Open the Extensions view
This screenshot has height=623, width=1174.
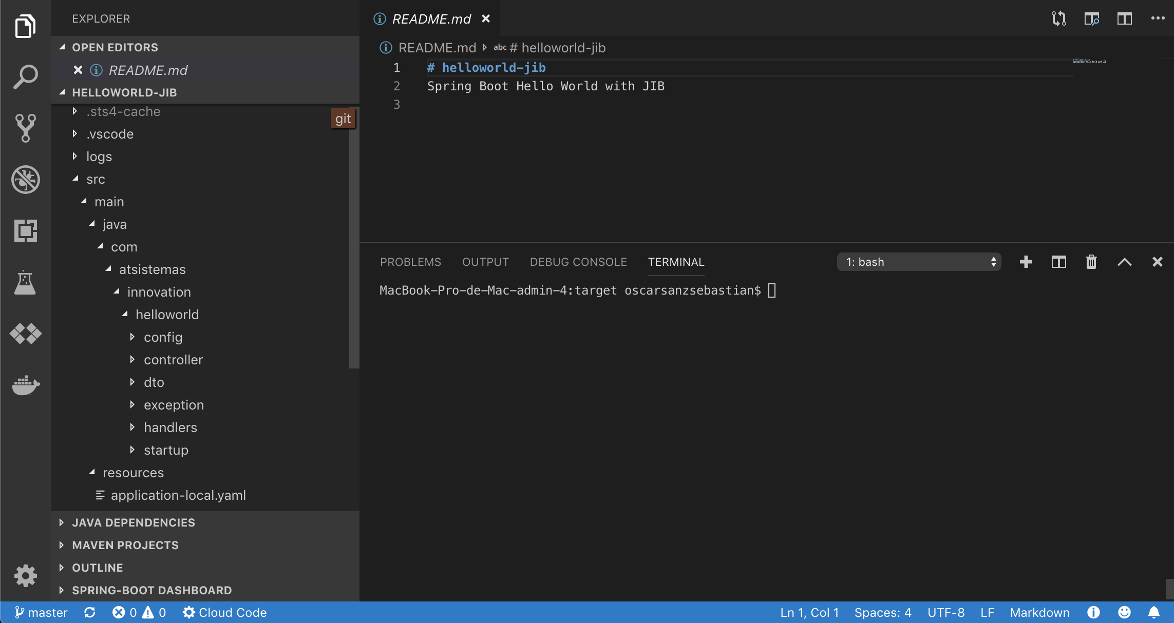[25, 231]
